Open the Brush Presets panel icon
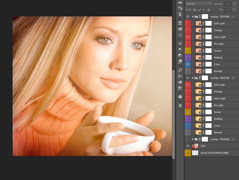 pyautogui.click(x=180, y=8)
